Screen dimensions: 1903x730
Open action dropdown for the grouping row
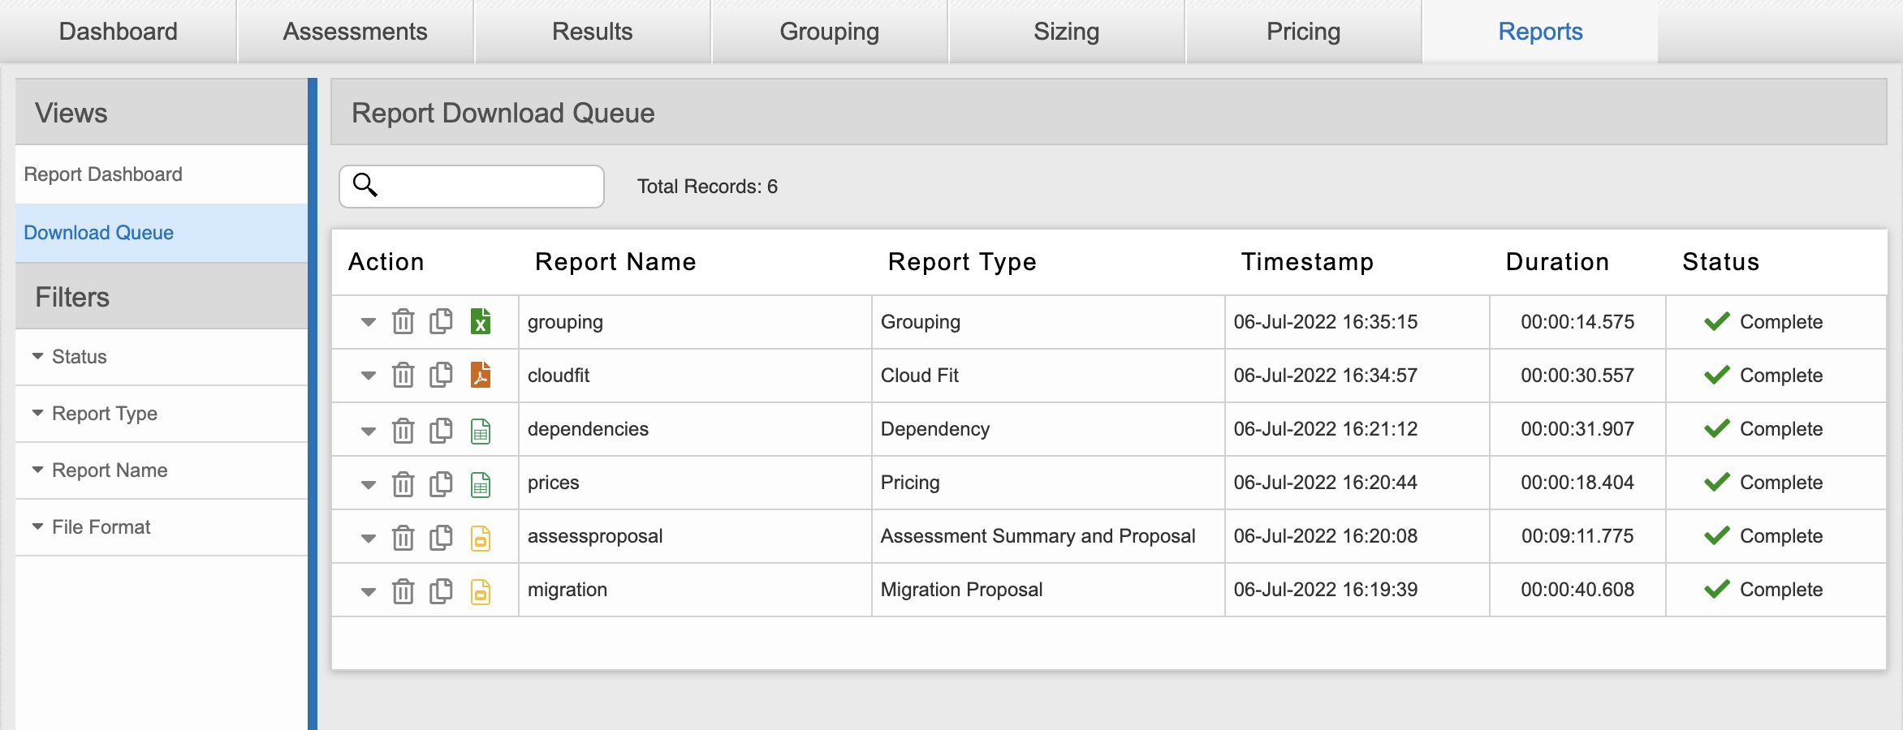[x=369, y=322]
